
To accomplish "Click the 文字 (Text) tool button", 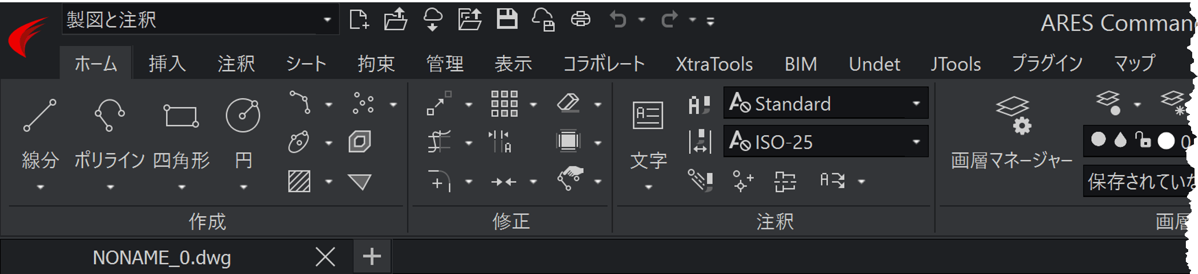I will (648, 136).
